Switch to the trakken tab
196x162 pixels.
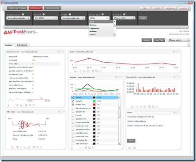[9, 45]
